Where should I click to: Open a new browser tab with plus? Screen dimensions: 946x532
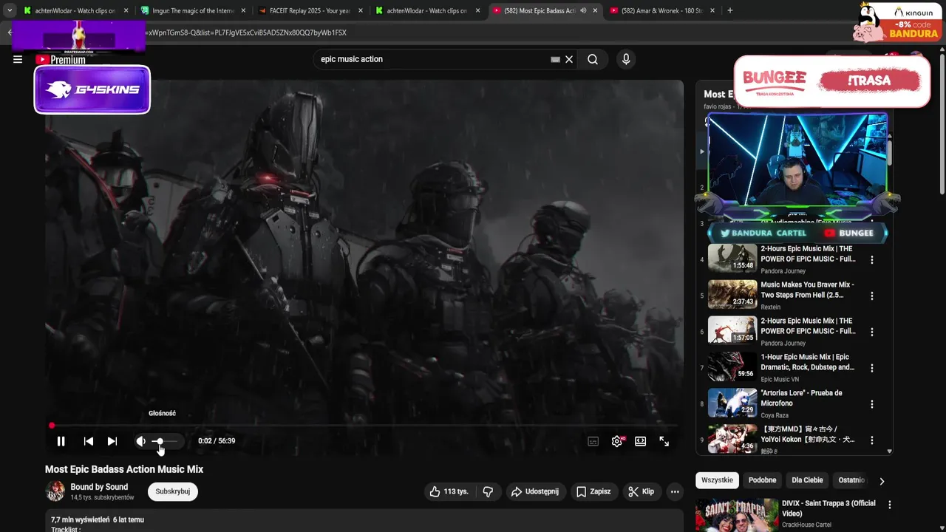(x=730, y=10)
